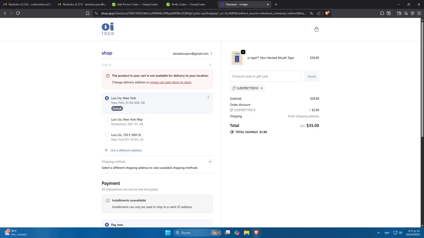The image size is (424, 238).
Task: Open the weather widget on taskbar
Action: [16, 233]
